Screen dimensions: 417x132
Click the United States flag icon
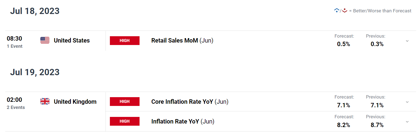(x=45, y=40)
